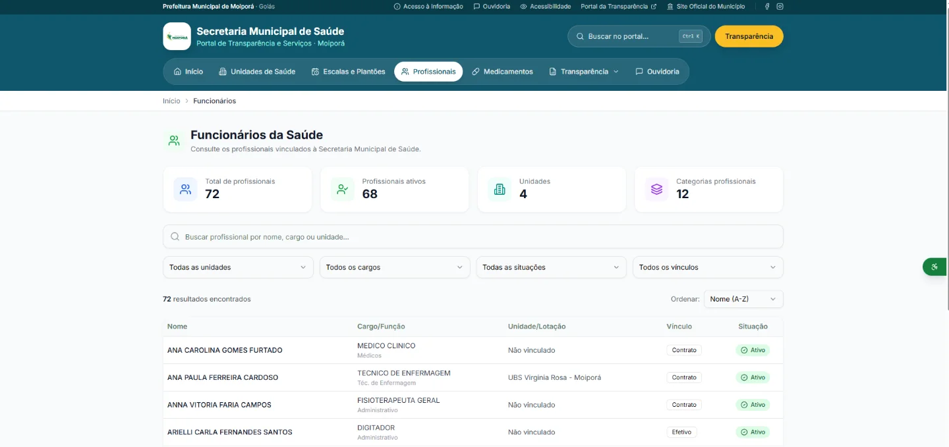Open the Todos os cargos filter

point(395,267)
